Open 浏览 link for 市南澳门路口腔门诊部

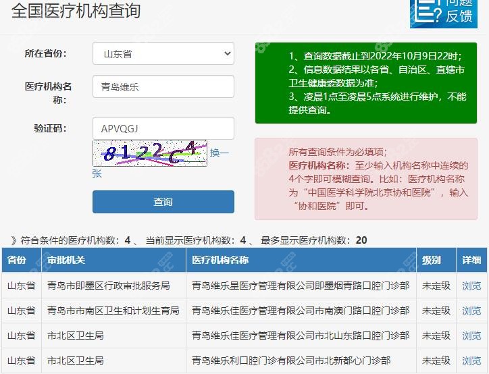coord(471,311)
